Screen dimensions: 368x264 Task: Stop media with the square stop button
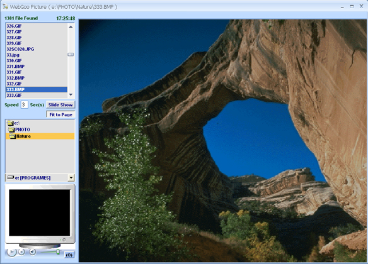pyautogui.click(x=21, y=252)
